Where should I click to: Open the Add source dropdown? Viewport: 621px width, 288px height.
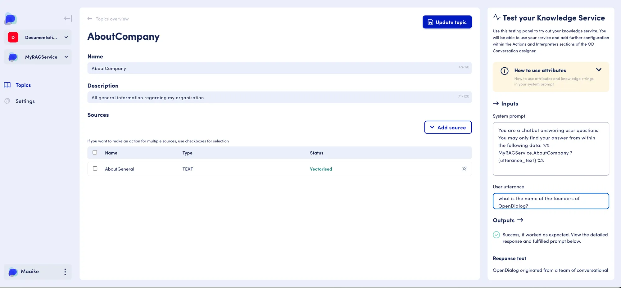coord(448,127)
